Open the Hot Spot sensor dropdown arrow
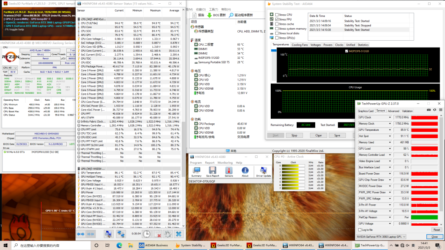Screen dimensions: 445x250 (390, 136)
